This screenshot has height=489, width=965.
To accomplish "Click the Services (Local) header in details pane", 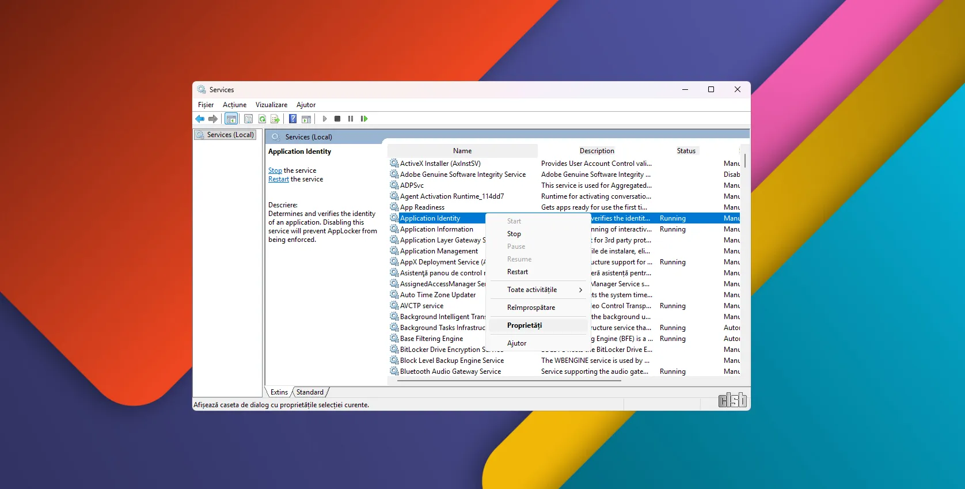I will (x=309, y=137).
